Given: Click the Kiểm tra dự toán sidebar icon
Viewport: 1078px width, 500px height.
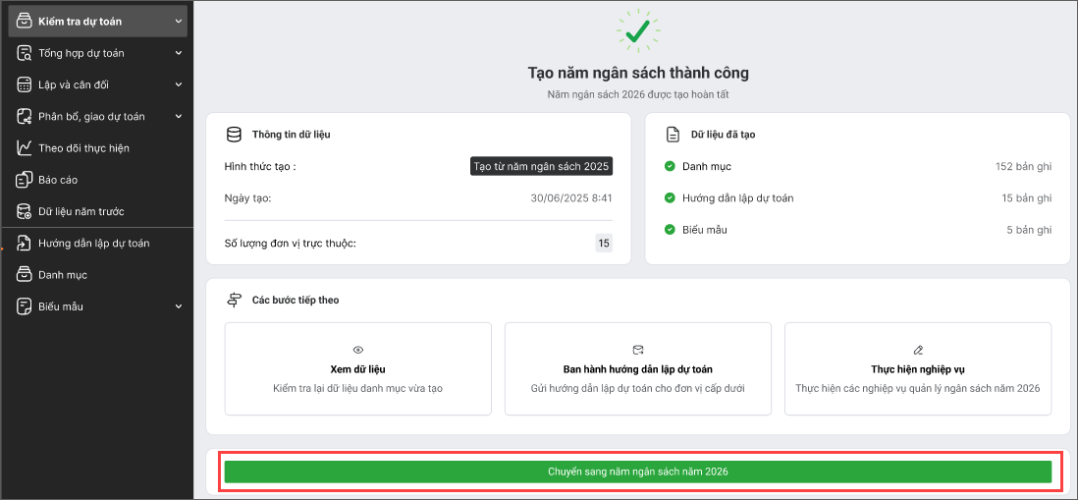Looking at the screenshot, I should pyautogui.click(x=24, y=21).
